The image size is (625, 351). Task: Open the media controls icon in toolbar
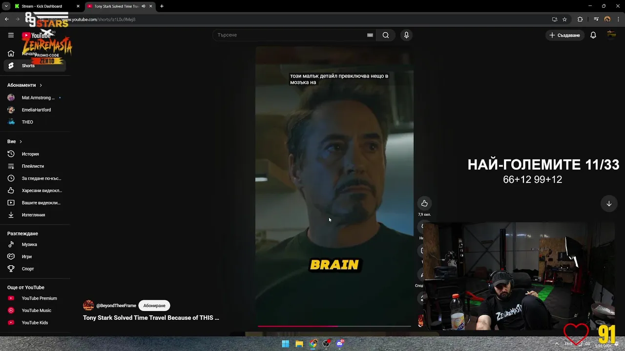(x=596, y=19)
